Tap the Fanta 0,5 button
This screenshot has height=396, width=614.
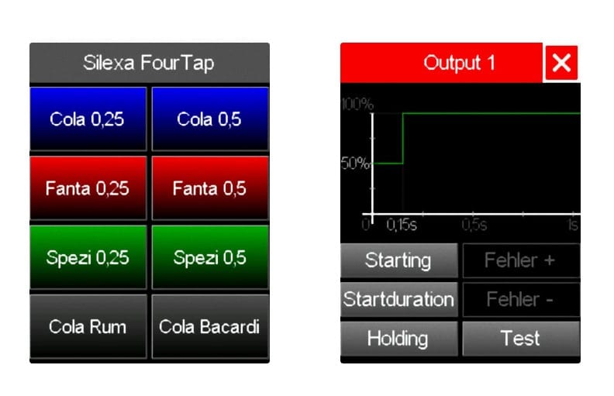point(210,188)
